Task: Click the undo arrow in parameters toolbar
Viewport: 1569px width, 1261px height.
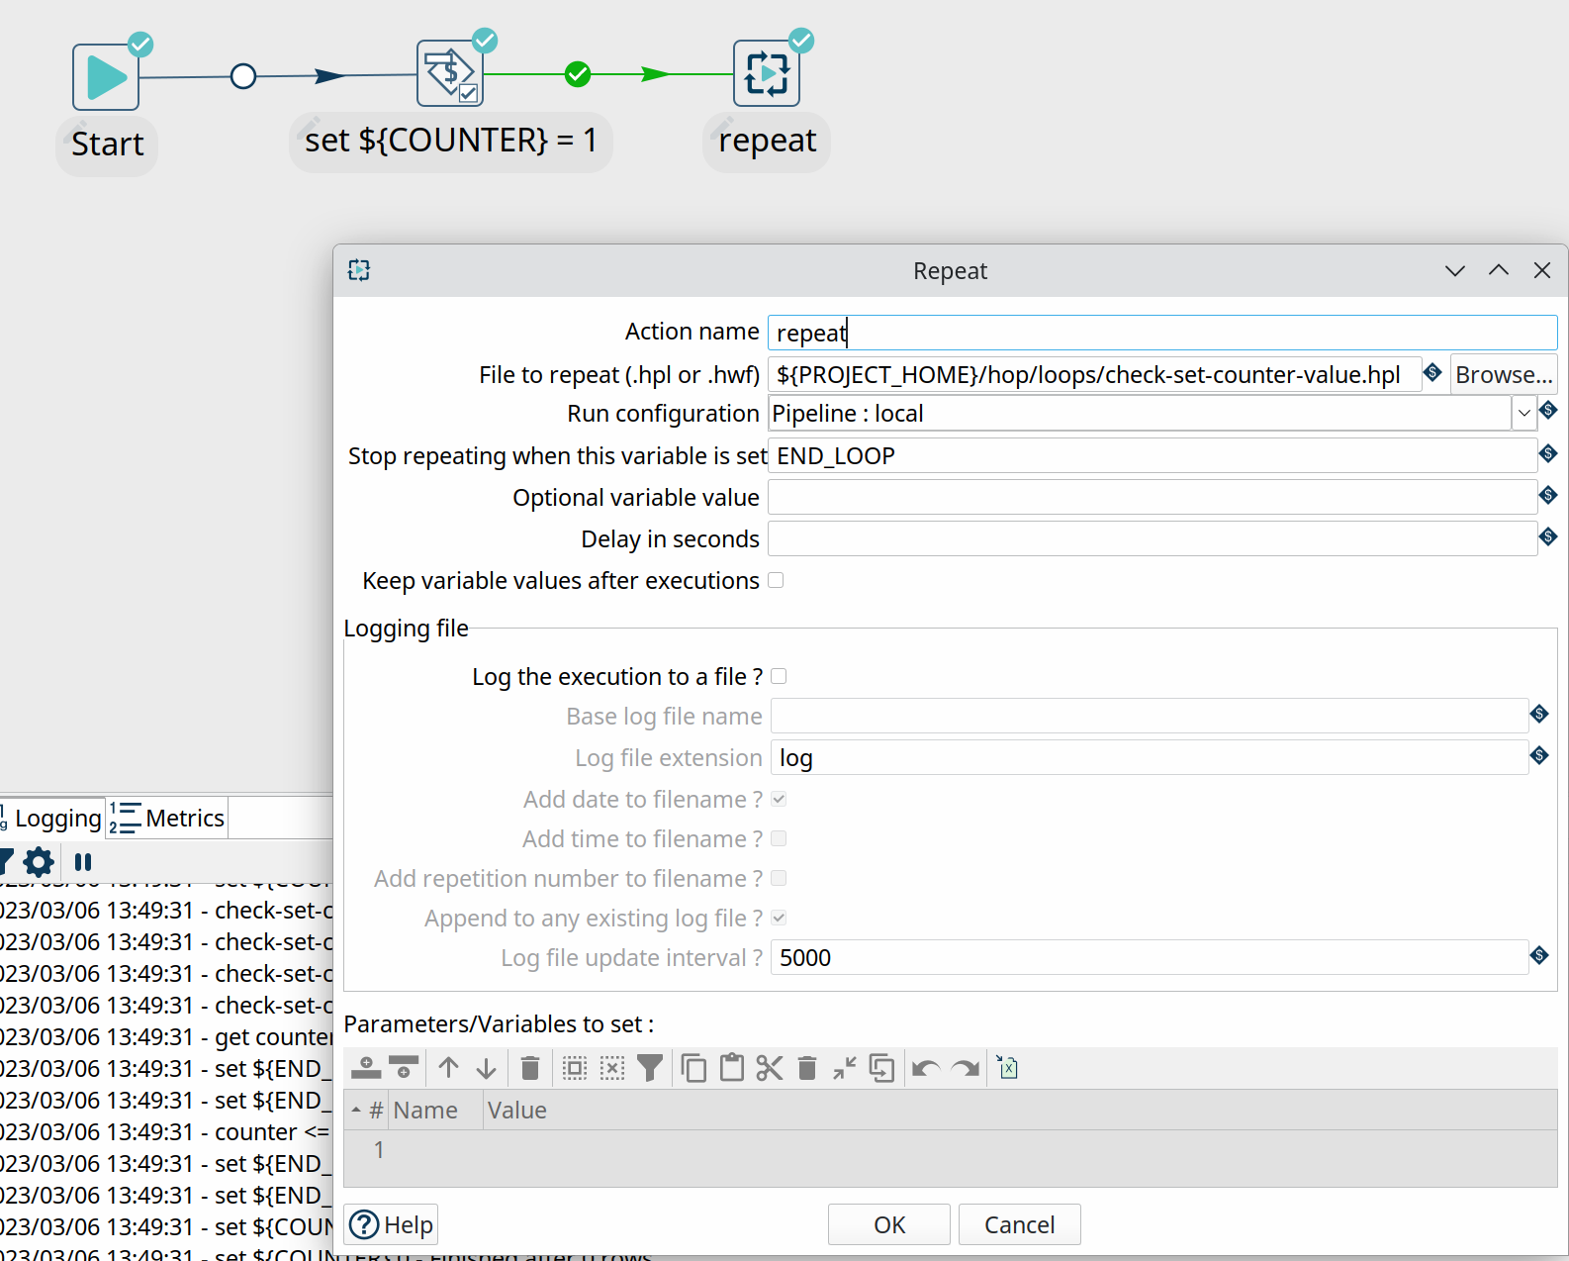Action: click(x=925, y=1068)
